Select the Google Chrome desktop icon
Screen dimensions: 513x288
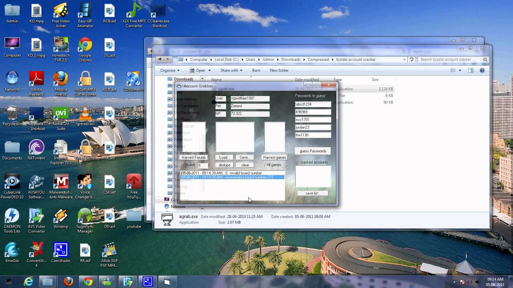point(85,50)
